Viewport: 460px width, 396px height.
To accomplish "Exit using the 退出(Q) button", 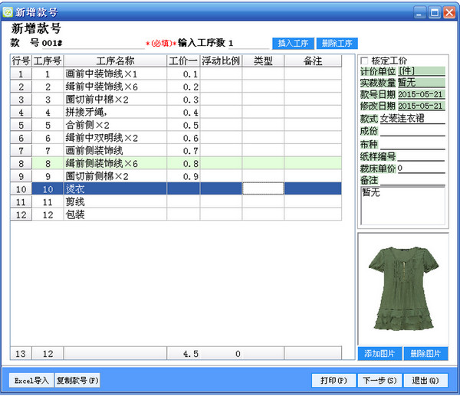I will [x=424, y=380].
